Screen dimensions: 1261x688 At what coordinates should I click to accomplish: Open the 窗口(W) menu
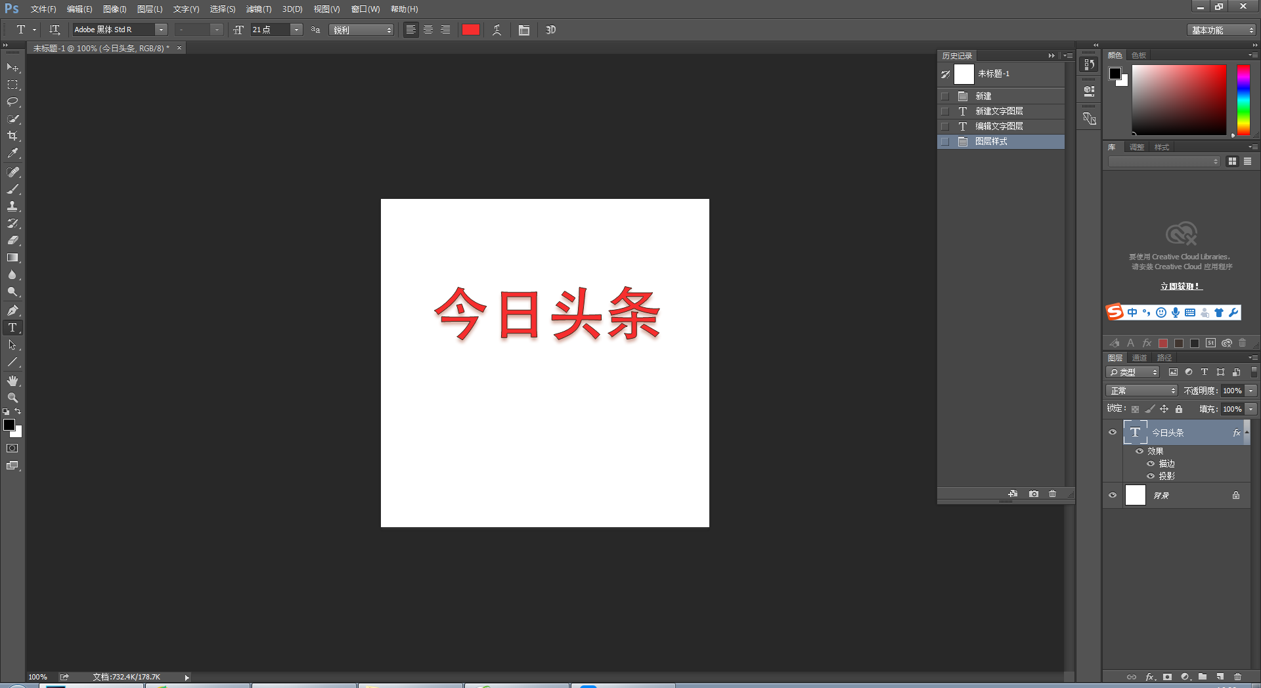click(x=365, y=9)
